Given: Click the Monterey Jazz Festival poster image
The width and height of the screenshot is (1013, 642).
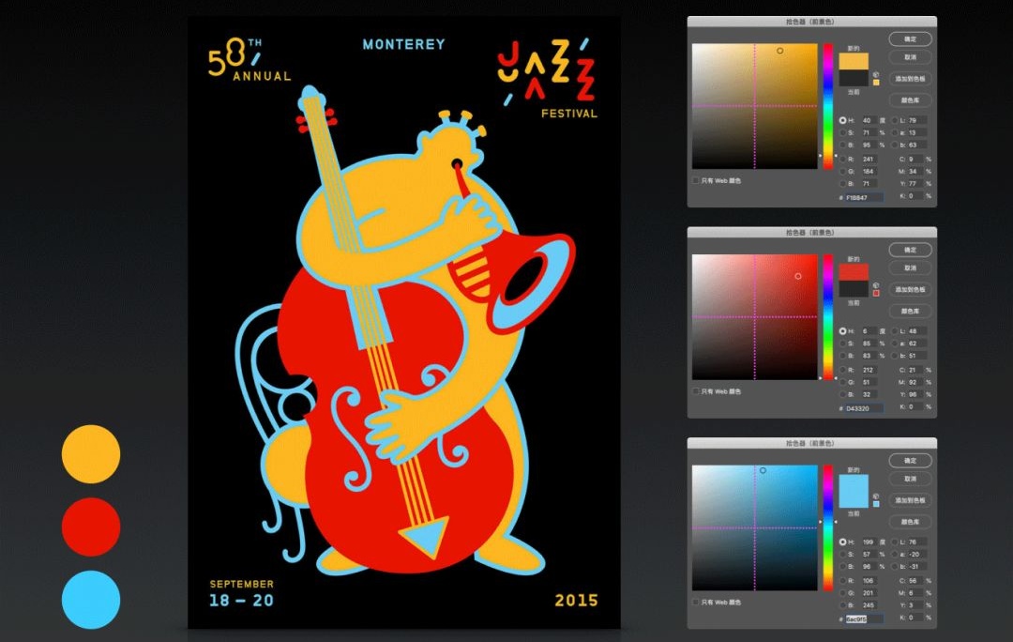Looking at the screenshot, I should [x=403, y=322].
